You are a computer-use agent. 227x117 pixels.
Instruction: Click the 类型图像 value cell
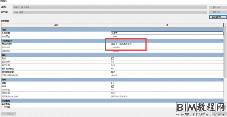click(167, 104)
